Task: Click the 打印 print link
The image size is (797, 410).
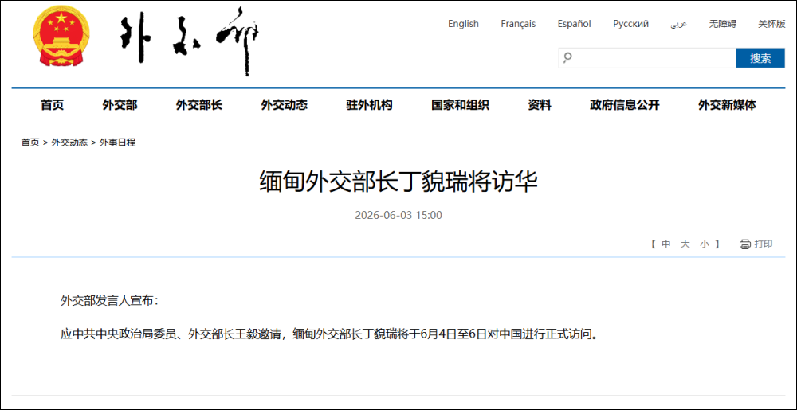Action: tap(764, 244)
